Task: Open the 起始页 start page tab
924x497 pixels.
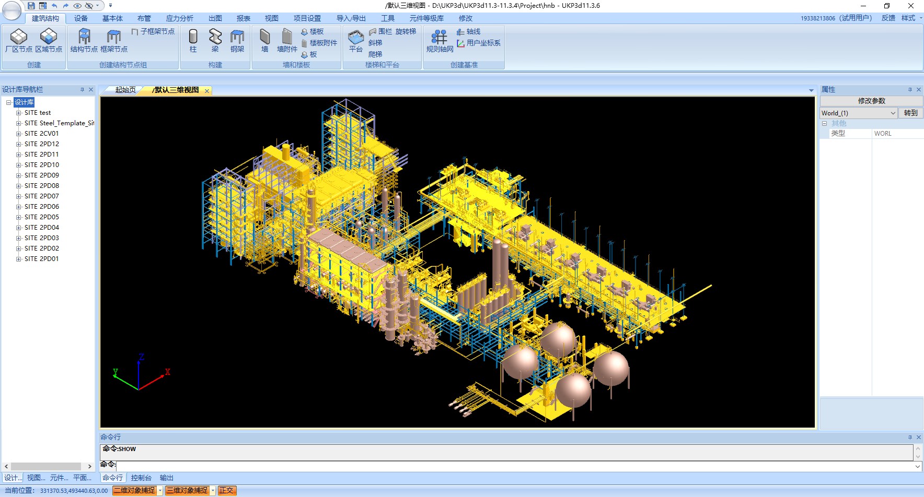Action: [125, 90]
